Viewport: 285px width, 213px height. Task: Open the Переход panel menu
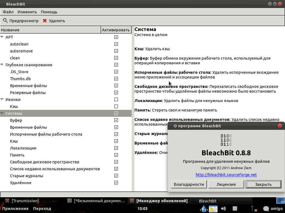click(42, 209)
